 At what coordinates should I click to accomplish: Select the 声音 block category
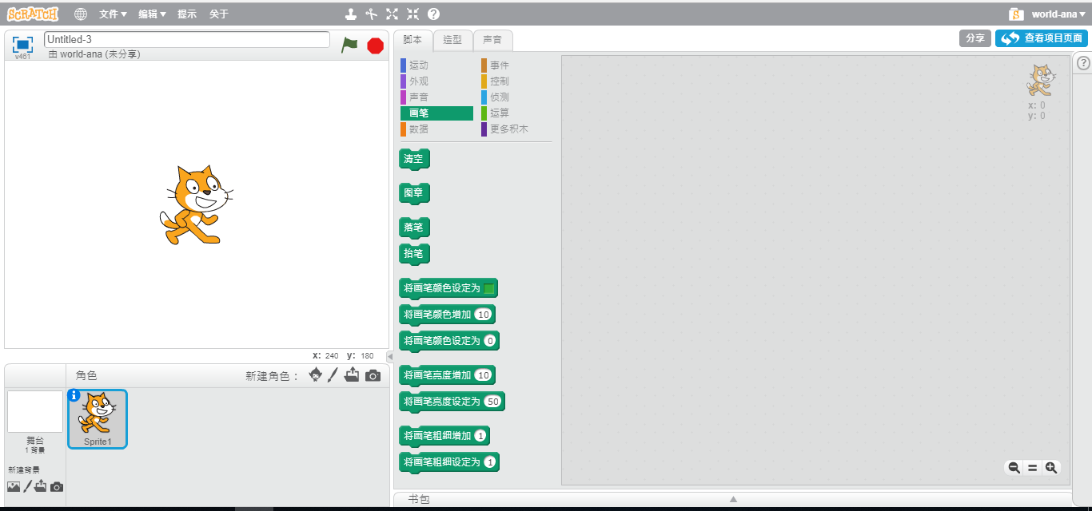[x=436, y=97]
